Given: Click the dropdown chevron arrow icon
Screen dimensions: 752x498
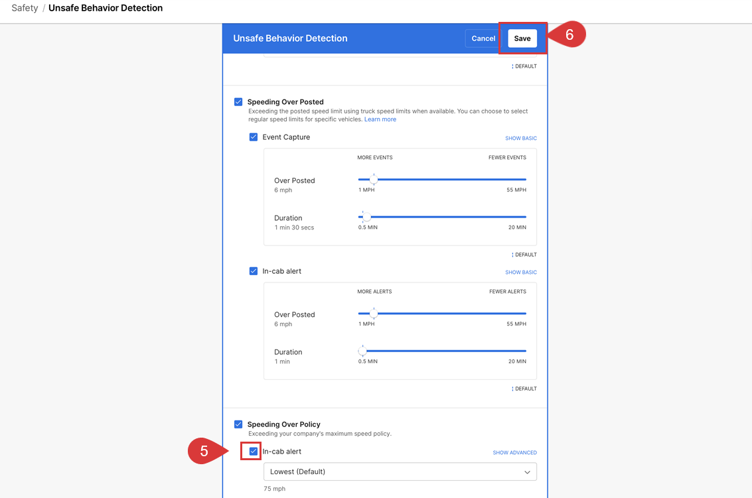Looking at the screenshot, I should tap(528, 472).
